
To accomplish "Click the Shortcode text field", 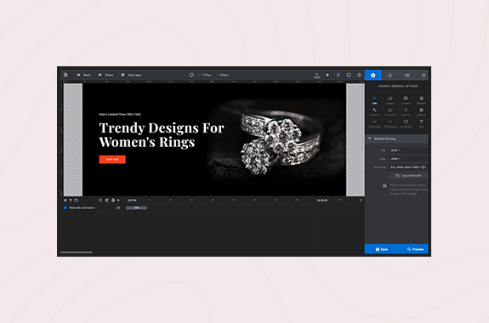I will pyautogui.click(x=408, y=167).
